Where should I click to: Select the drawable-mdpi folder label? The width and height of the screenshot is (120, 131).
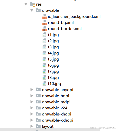56,102
